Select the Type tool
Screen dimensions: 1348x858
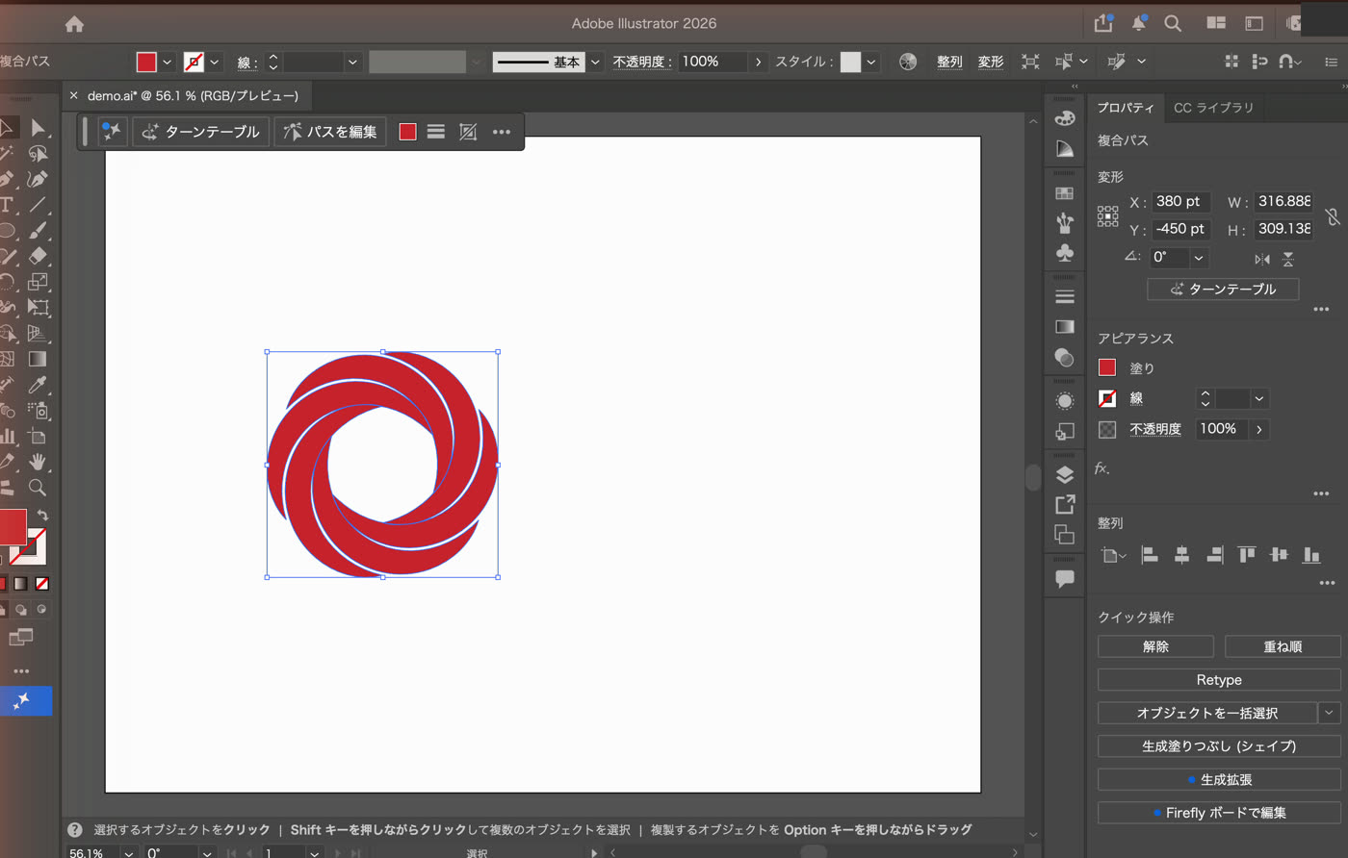[6, 205]
